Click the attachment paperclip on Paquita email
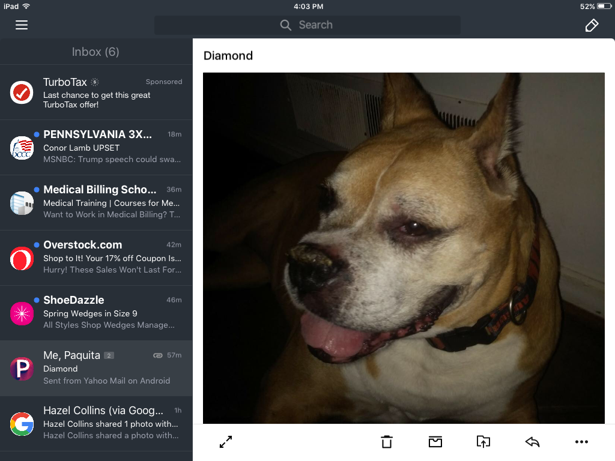The height and width of the screenshot is (461, 615). coord(158,355)
